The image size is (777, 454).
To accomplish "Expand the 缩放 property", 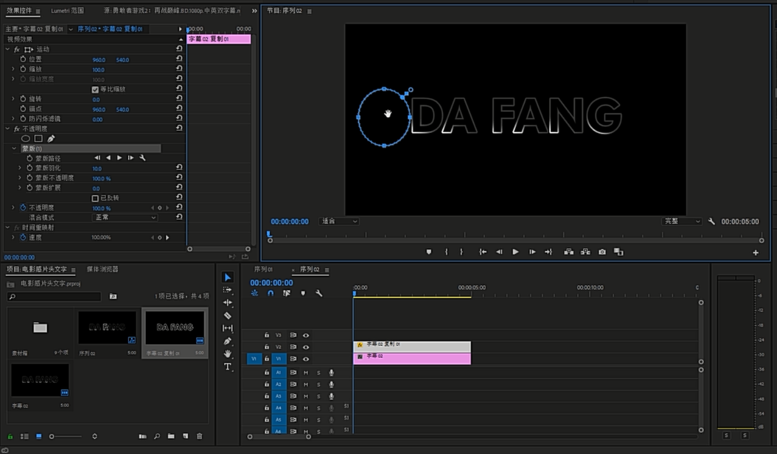I will click(x=13, y=69).
